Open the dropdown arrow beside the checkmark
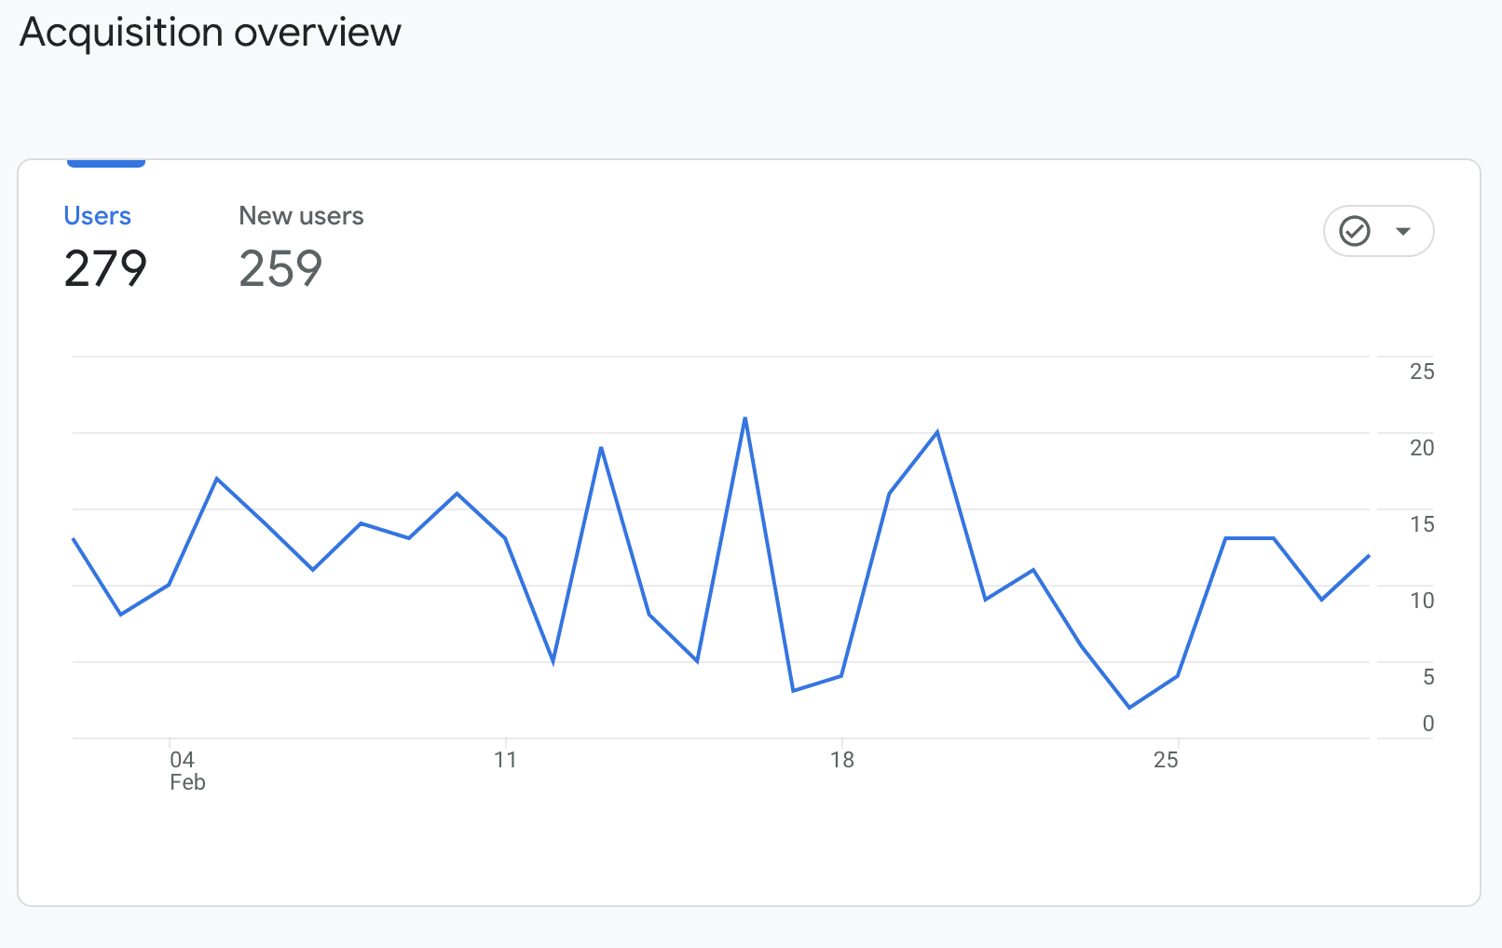1502x948 pixels. point(1403,231)
